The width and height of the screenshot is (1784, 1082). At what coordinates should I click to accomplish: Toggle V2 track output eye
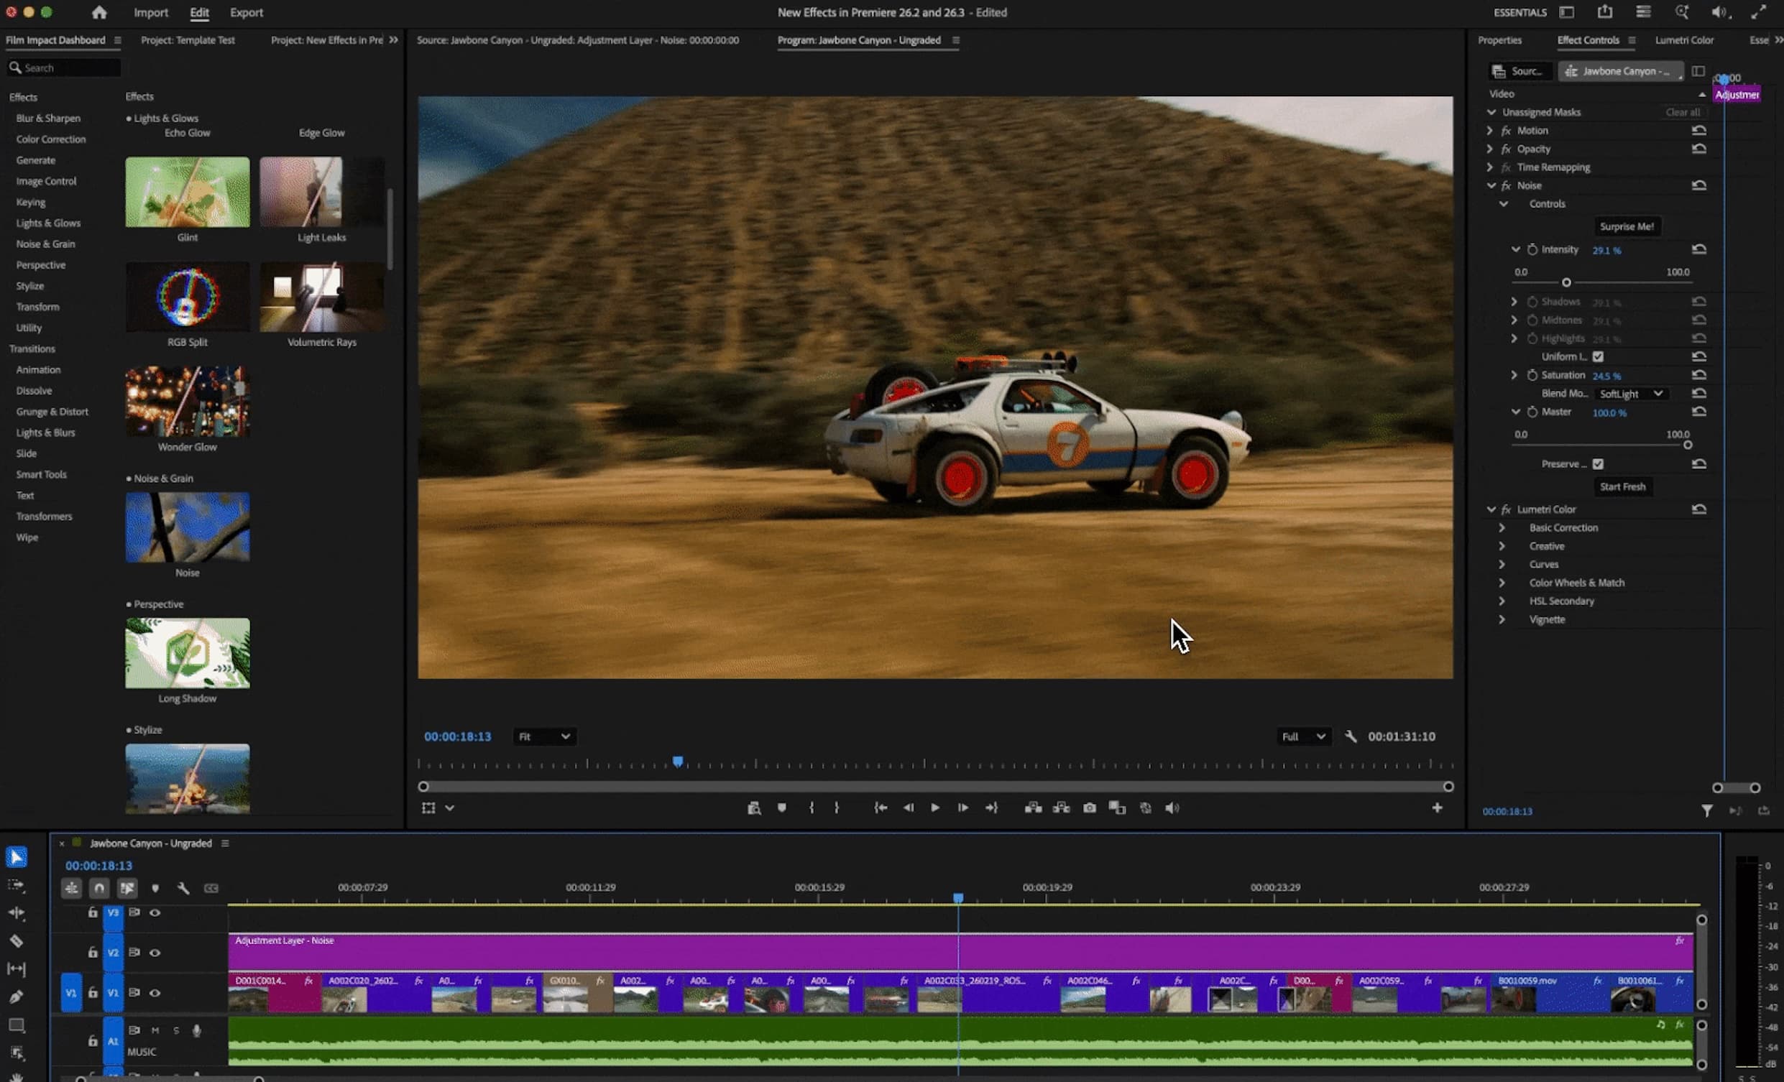pyautogui.click(x=155, y=953)
